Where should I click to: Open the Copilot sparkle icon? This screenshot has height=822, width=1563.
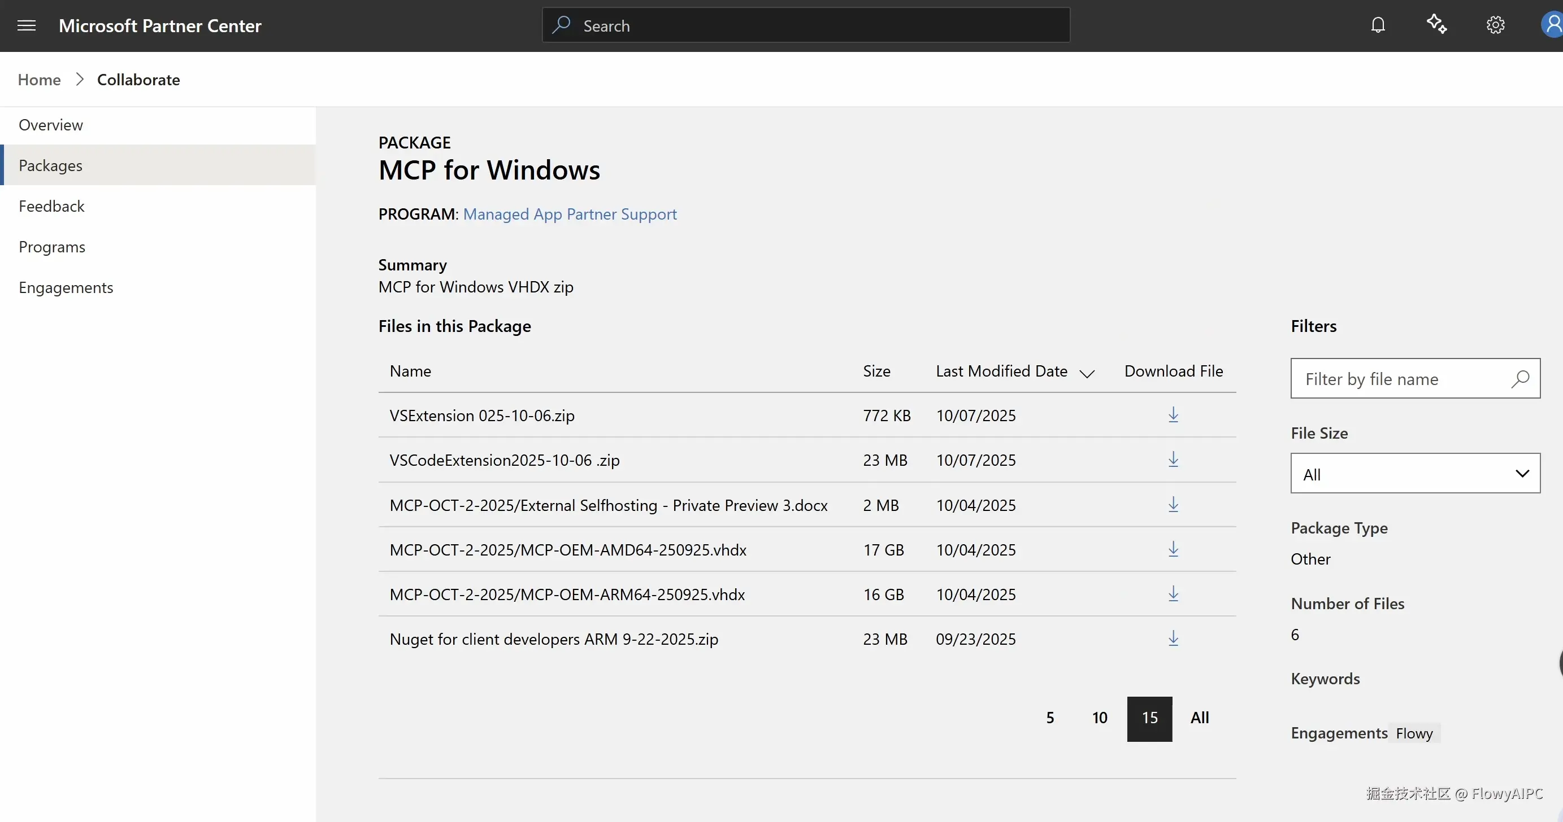(1436, 24)
